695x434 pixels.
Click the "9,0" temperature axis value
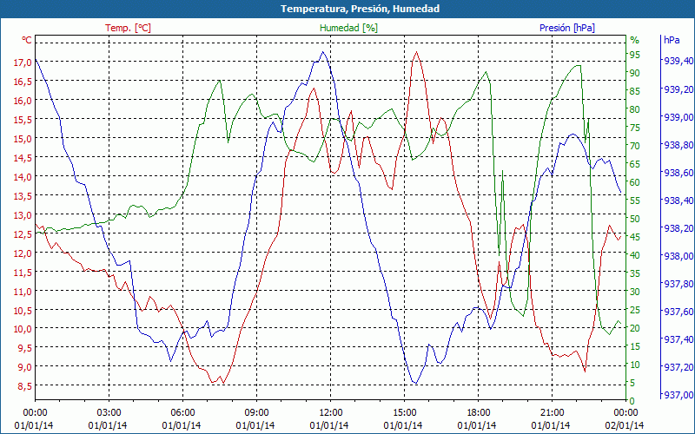point(25,366)
